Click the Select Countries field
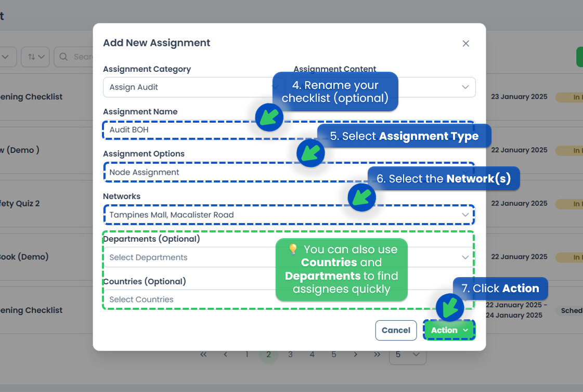583x392 pixels. 289,299
